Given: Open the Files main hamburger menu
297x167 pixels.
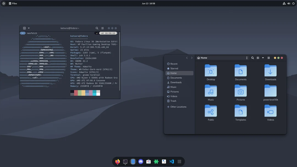Looking at the screenshot, I should (269, 58).
